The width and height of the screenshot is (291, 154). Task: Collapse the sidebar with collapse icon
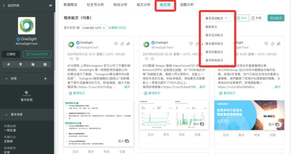click(51, 6)
